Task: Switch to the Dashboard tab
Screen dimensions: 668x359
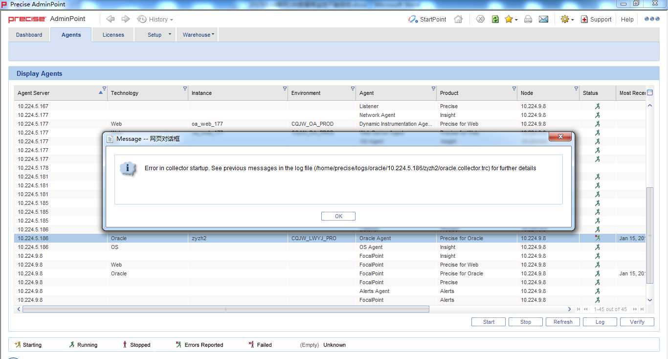Action: tap(29, 35)
